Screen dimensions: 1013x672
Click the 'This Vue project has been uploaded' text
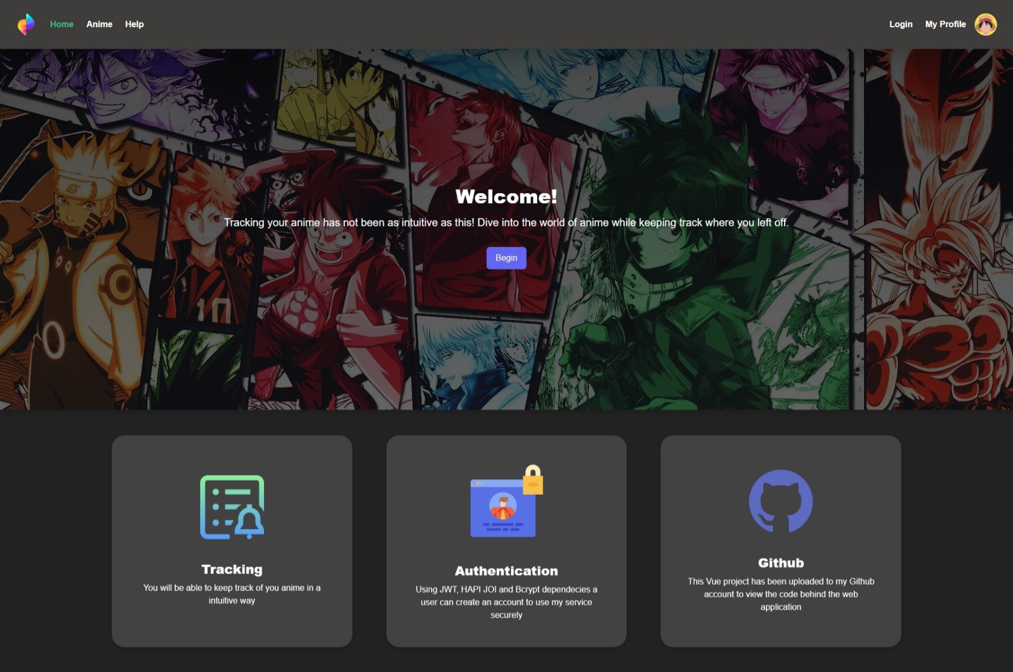(x=781, y=594)
